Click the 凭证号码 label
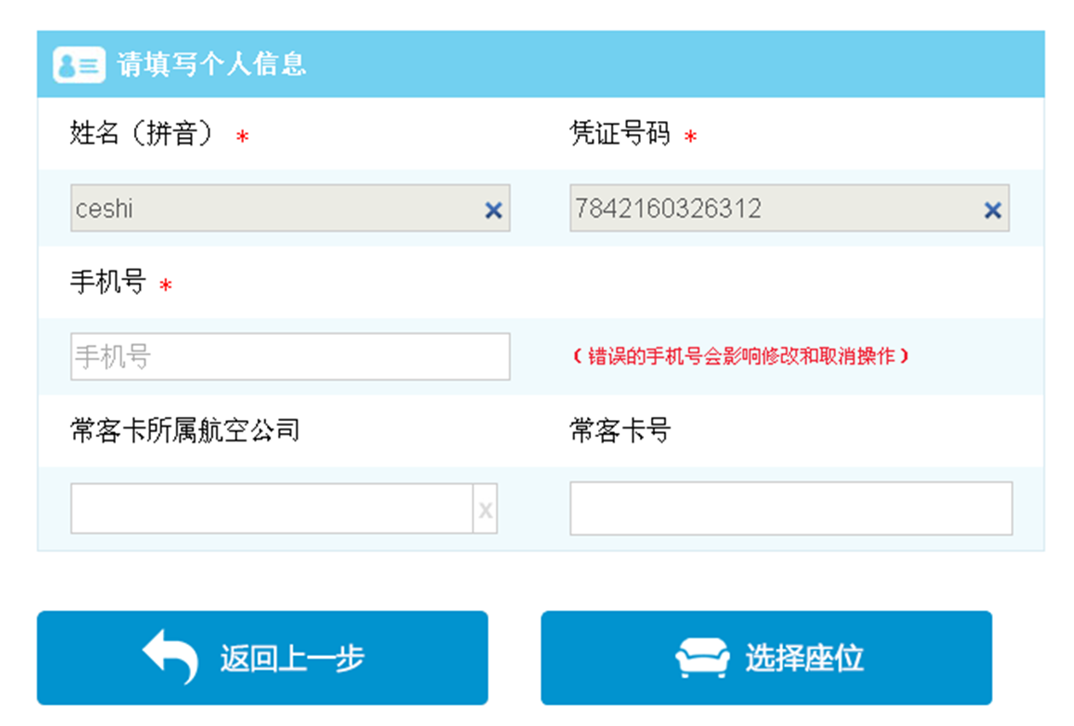 click(x=620, y=135)
